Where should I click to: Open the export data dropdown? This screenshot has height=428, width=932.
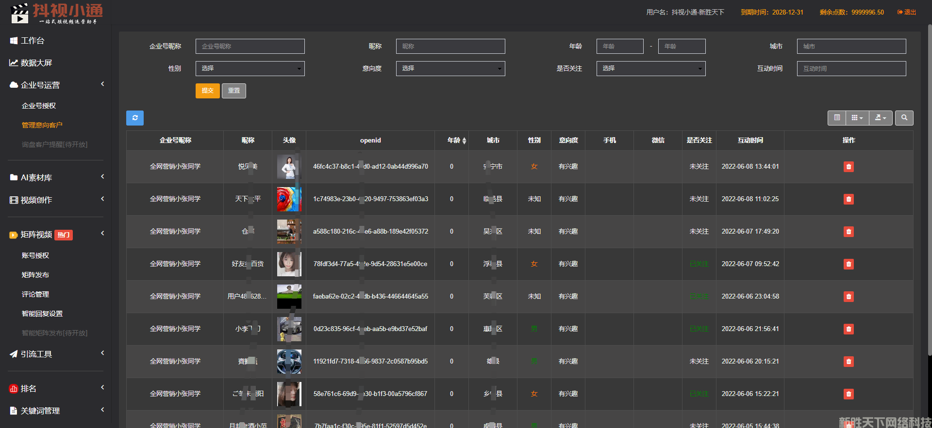pos(880,118)
